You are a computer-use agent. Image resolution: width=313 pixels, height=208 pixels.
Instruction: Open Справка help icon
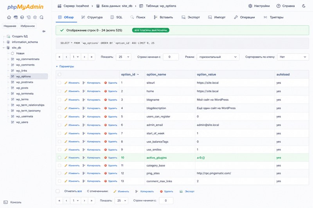click(278, 6)
